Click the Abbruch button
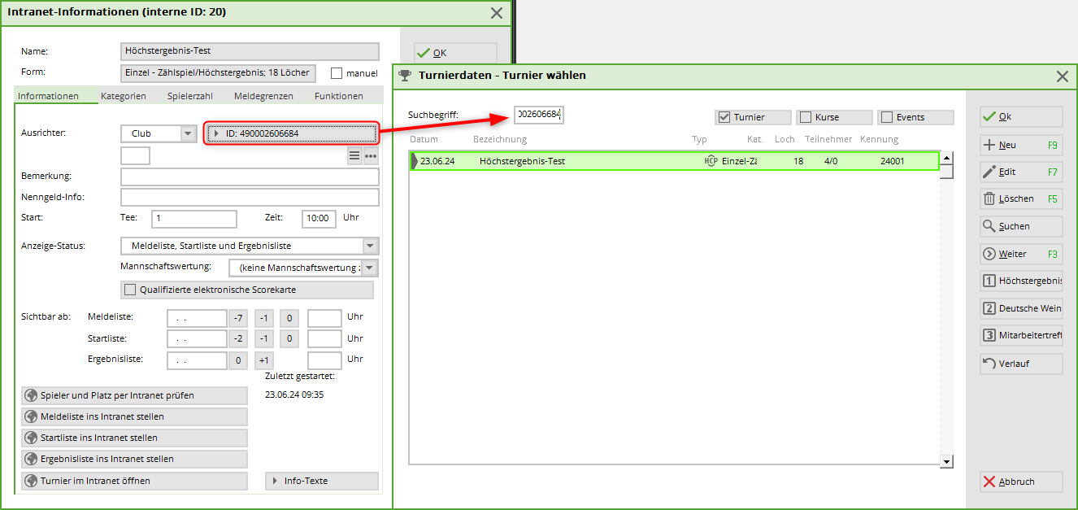Image resolution: width=1078 pixels, height=510 pixels. point(1021,482)
